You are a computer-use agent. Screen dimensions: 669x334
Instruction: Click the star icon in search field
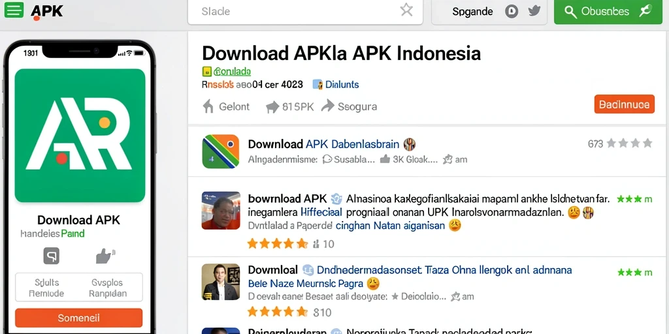(x=406, y=10)
